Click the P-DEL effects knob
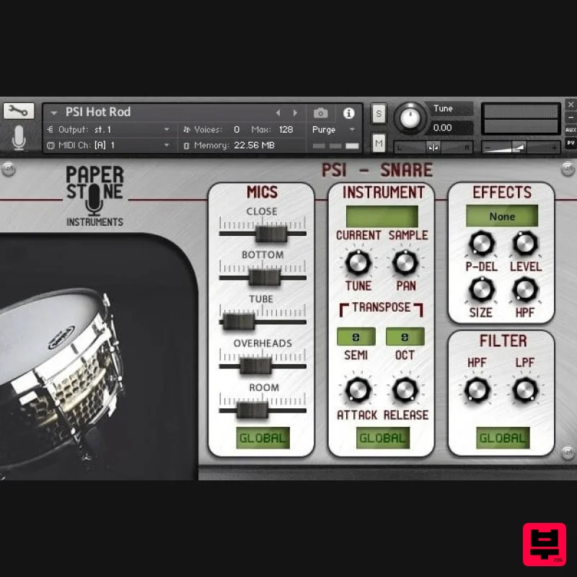The image size is (577, 577). 481,244
